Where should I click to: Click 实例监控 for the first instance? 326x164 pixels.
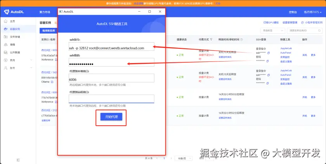285,57
